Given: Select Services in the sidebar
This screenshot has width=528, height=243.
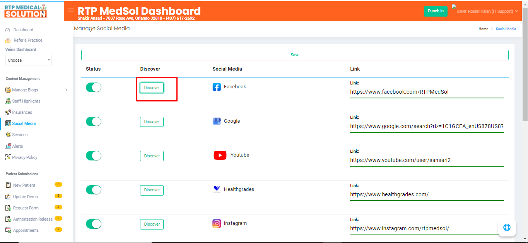Looking at the screenshot, I should 20,135.
